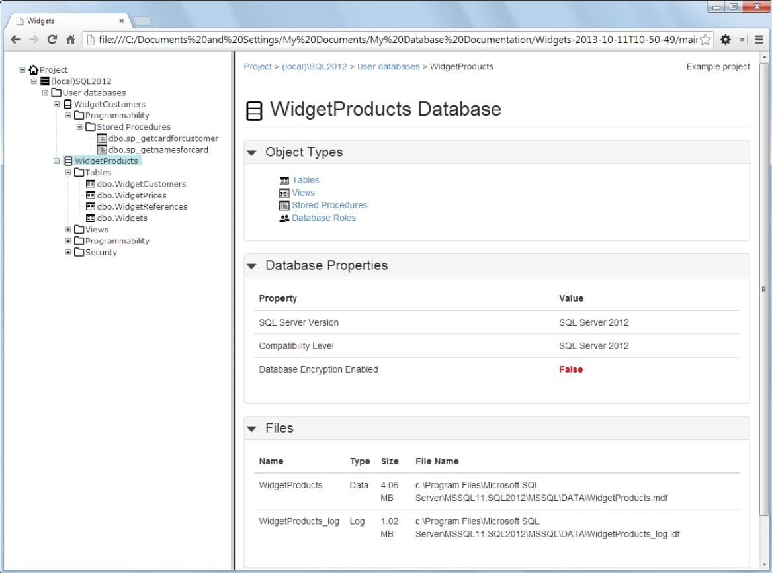Click the dbo.sp_getnamesforcard procedure icon

[102, 150]
